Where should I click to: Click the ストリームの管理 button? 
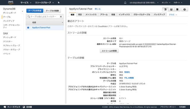click(x=109, y=51)
